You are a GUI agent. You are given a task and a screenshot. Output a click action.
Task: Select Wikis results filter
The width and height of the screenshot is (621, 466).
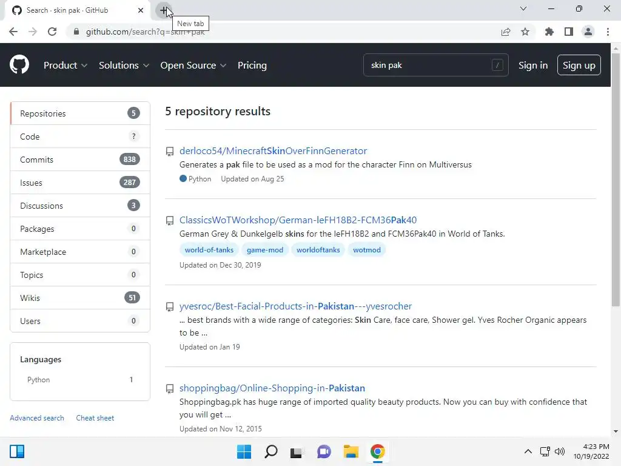pos(80,297)
